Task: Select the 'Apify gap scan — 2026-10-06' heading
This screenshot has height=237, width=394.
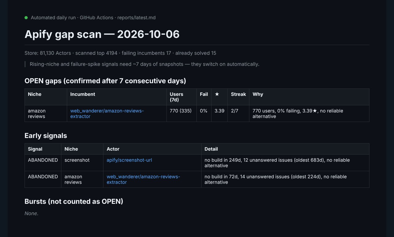Action: (x=102, y=34)
